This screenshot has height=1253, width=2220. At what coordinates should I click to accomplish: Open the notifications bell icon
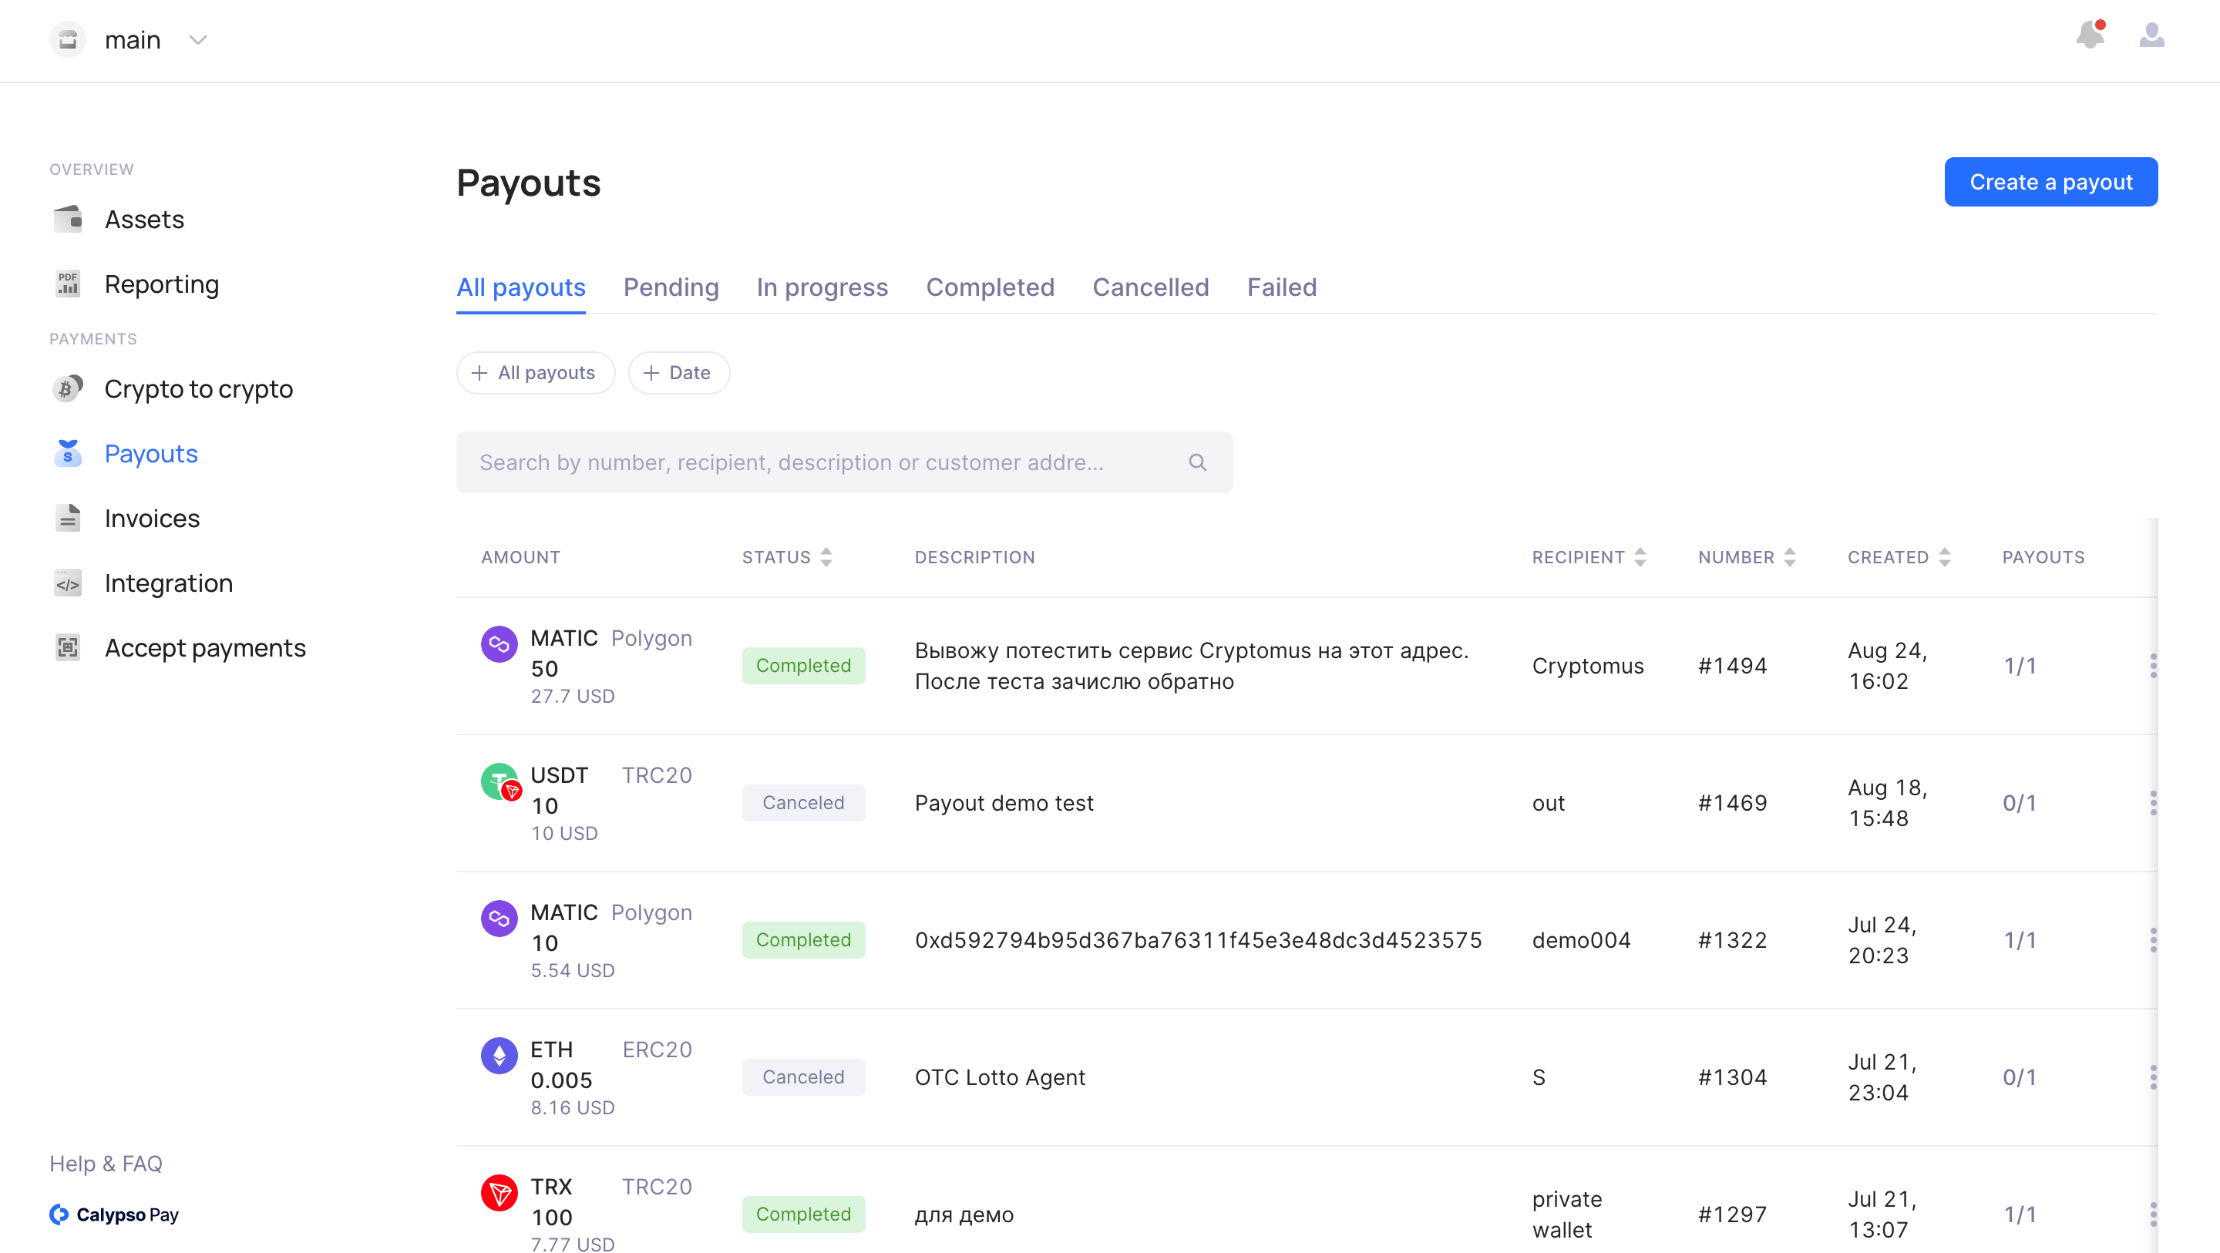point(2090,35)
